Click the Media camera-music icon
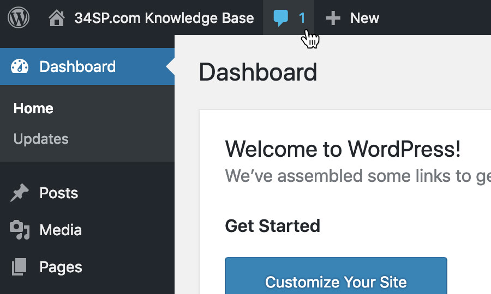The height and width of the screenshot is (294, 491). point(20,230)
